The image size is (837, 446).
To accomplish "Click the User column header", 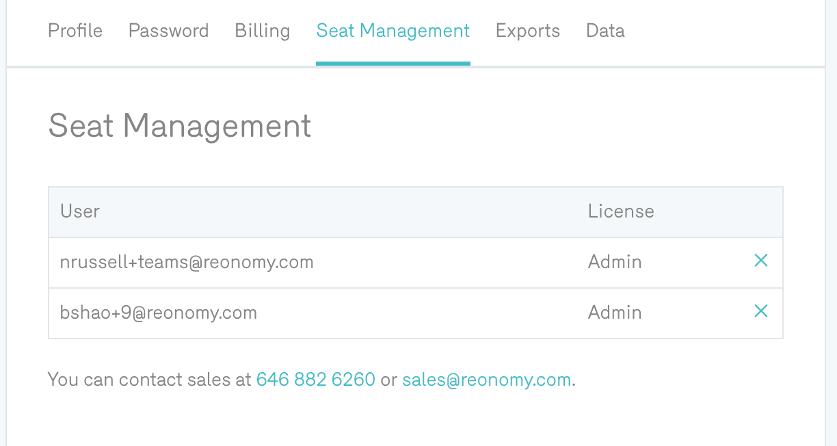I will tap(80, 211).
